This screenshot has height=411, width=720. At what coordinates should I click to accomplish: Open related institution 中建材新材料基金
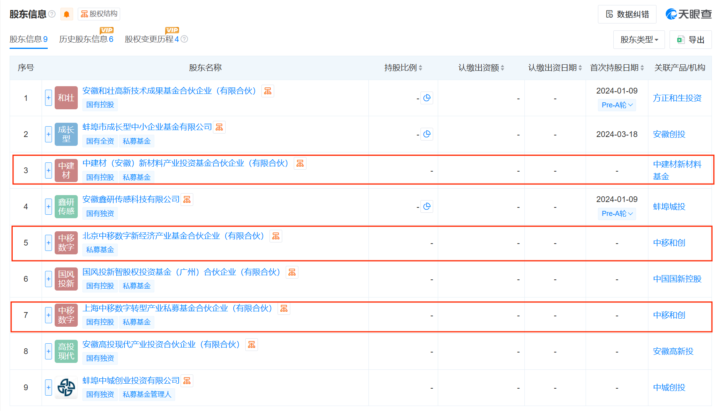[677, 170]
